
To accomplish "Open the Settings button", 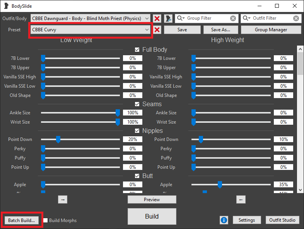I will [247, 220].
